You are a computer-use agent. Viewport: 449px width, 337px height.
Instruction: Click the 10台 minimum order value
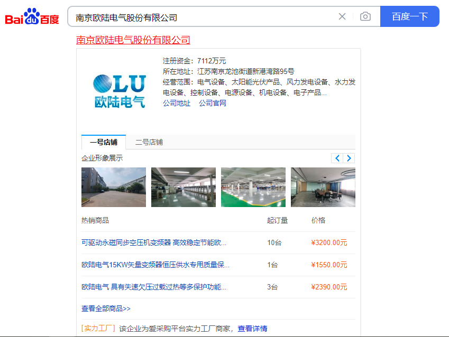[x=274, y=242]
